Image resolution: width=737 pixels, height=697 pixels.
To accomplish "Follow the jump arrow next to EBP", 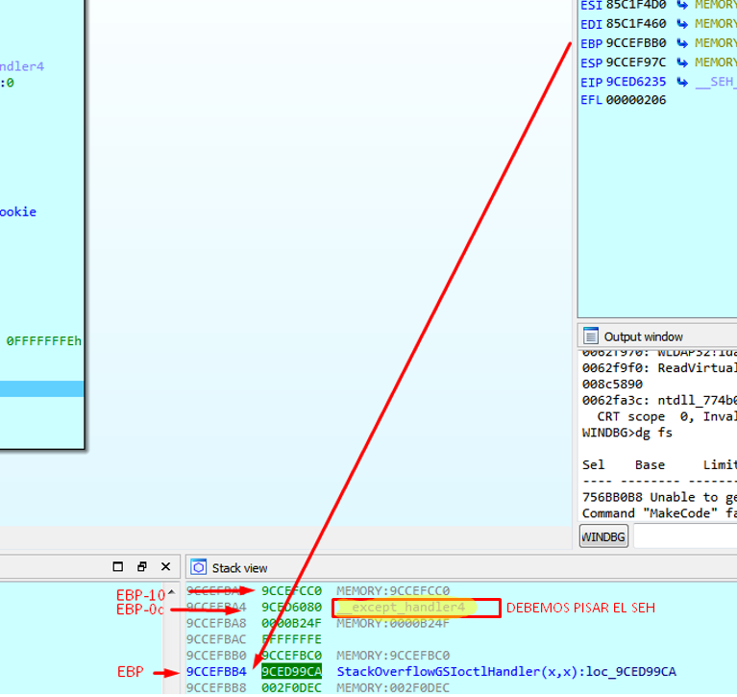I will click(x=682, y=43).
